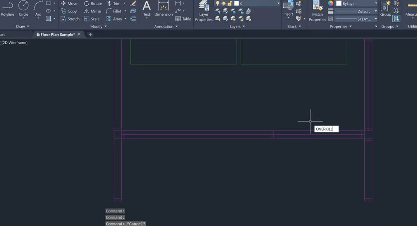The height and width of the screenshot is (226, 417).
Task: Click the Explode tool icon
Action: [133, 11]
